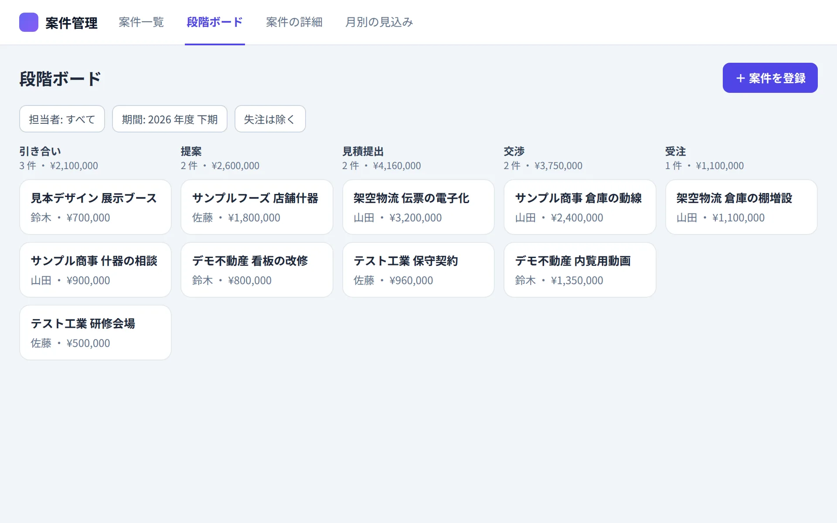The height and width of the screenshot is (523, 837).
Task: Select the 段階ボード tab
Action: tap(214, 22)
